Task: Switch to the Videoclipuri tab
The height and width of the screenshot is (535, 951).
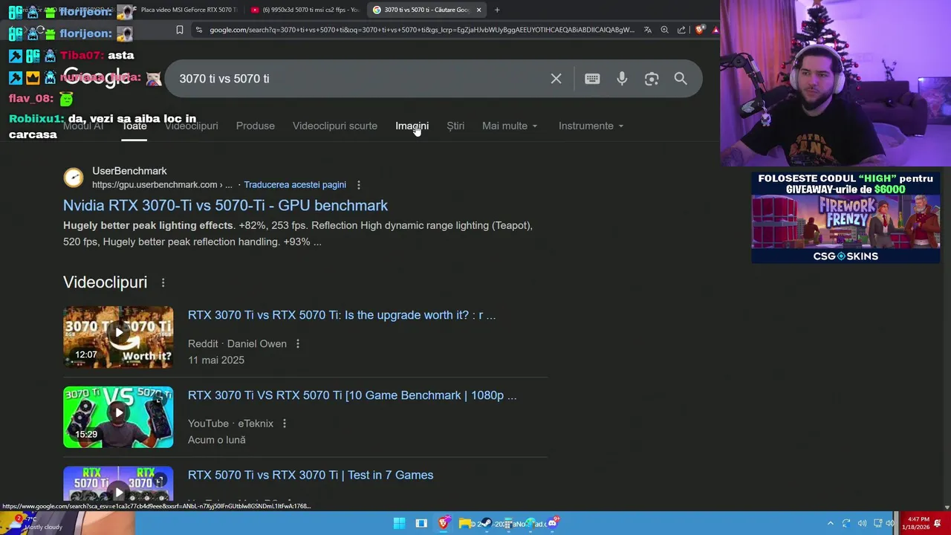Action: (192, 126)
